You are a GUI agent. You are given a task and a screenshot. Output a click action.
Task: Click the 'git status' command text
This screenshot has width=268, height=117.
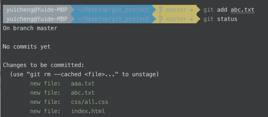220,19
